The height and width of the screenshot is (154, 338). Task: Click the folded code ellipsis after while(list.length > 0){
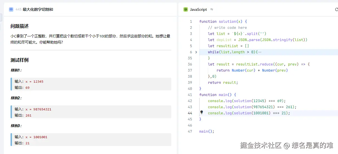click(260, 52)
